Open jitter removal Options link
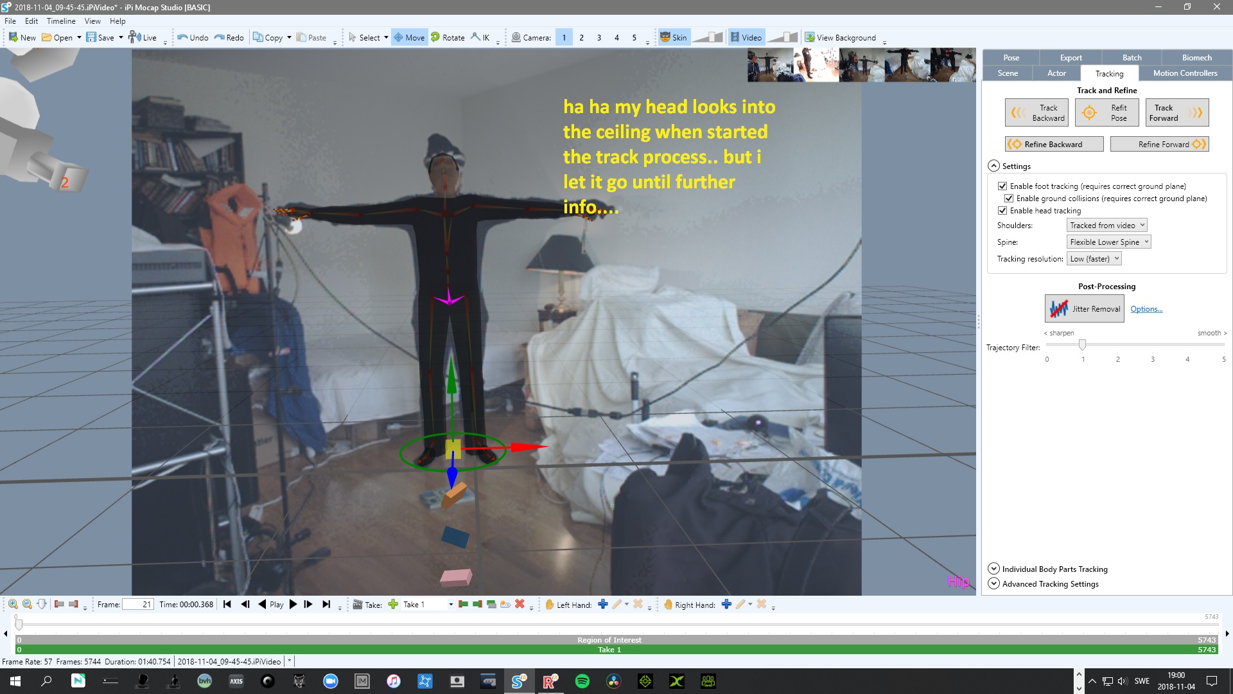 (x=1146, y=309)
